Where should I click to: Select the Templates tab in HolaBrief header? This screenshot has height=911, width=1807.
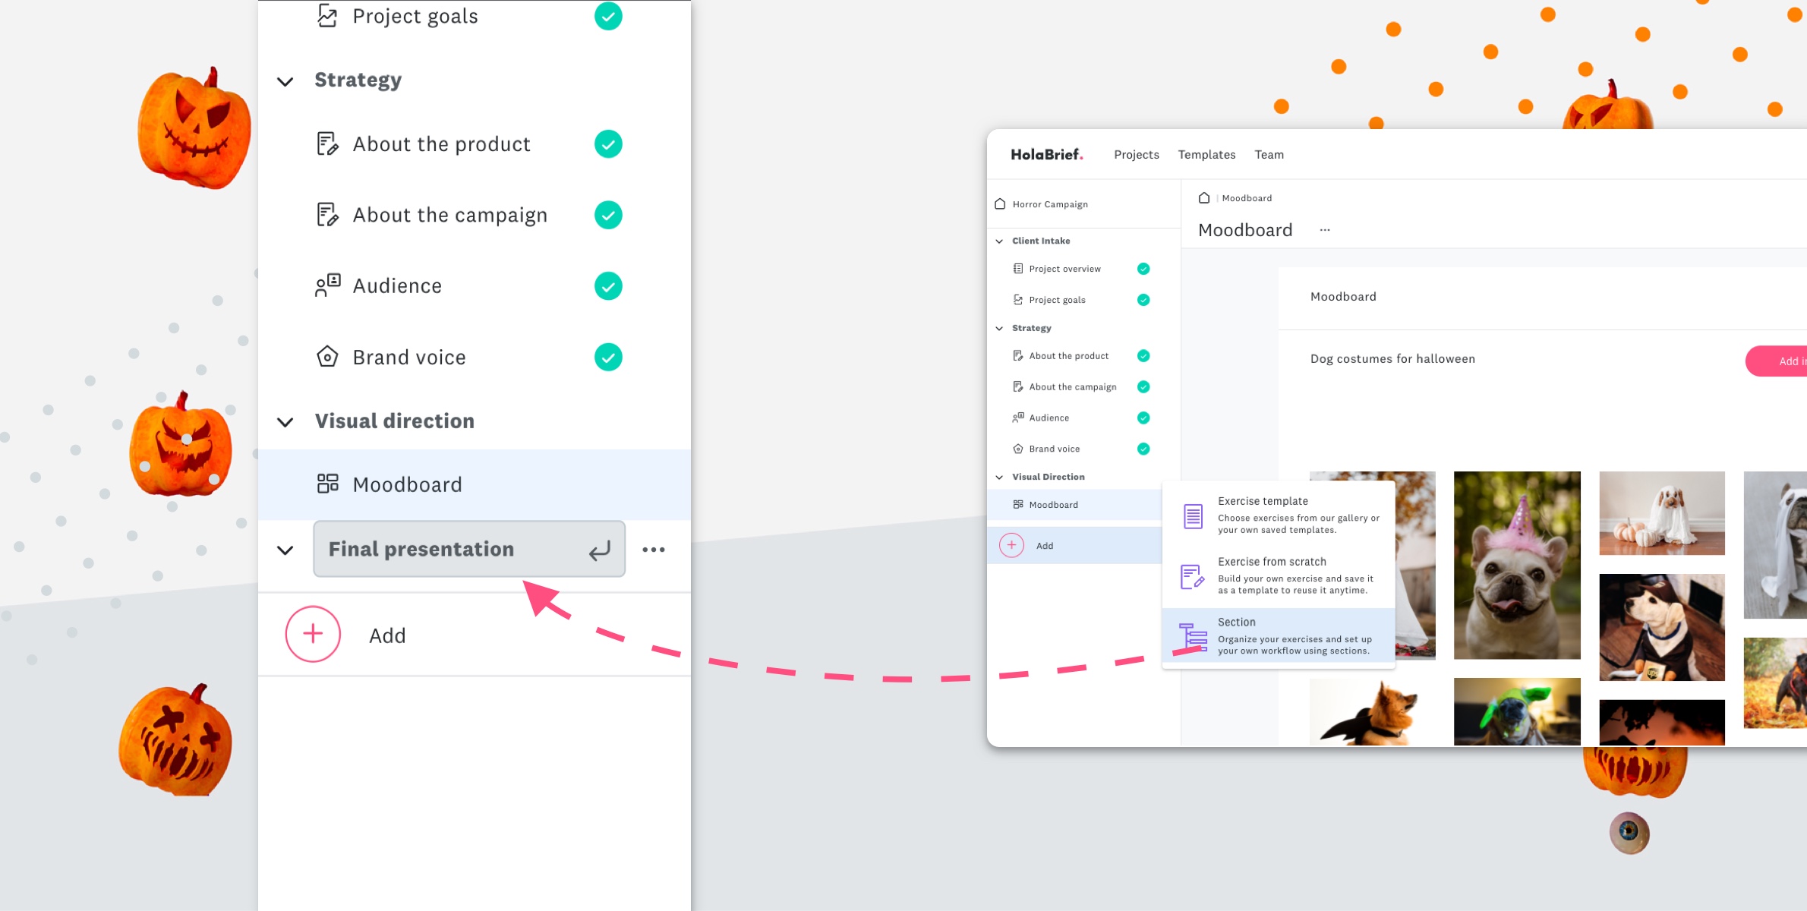1206,153
